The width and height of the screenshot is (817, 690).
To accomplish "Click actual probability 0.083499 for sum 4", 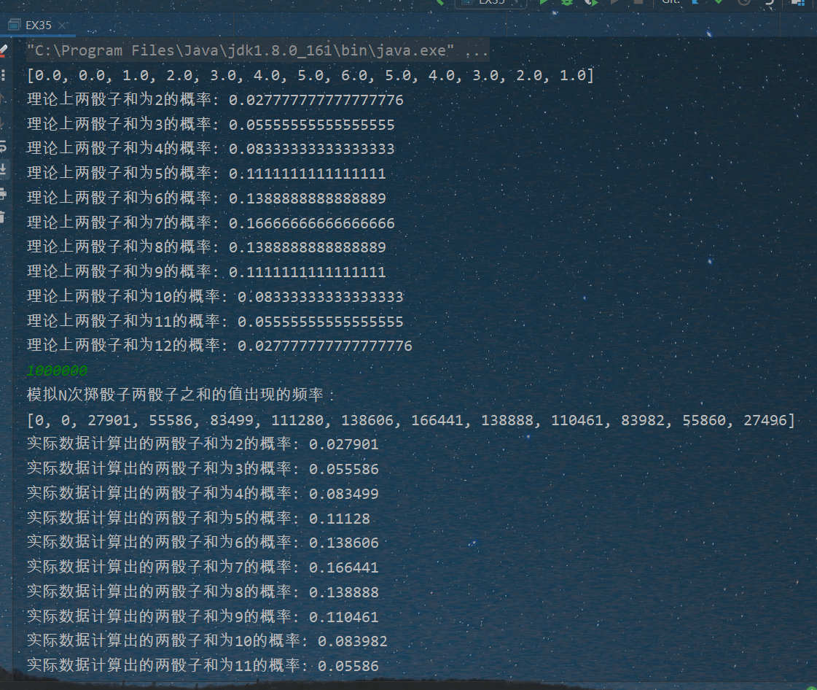I will click(344, 493).
